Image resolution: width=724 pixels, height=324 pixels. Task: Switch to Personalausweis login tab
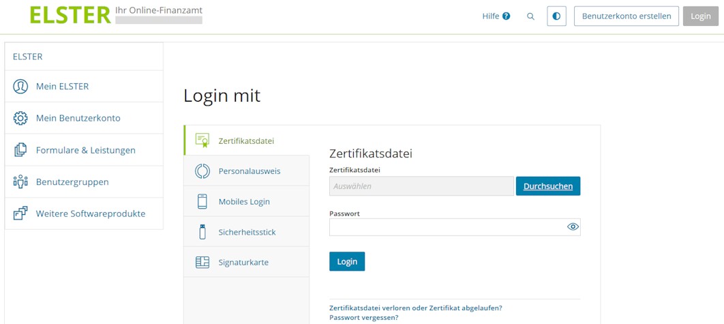(247, 171)
